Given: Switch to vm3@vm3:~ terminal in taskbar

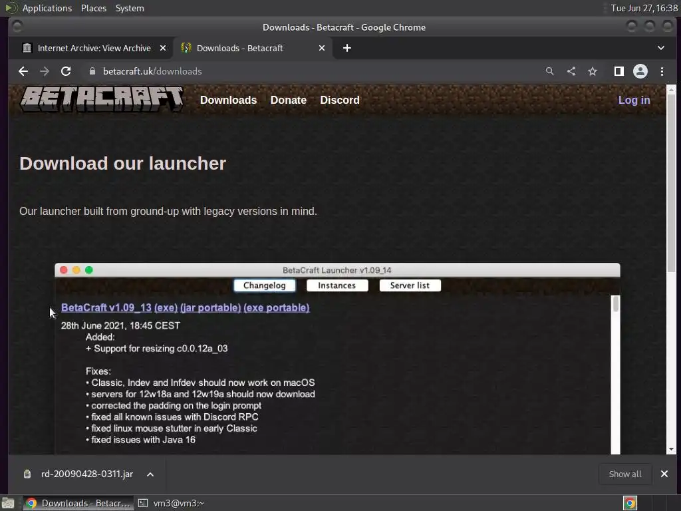Looking at the screenshot, I should pyautogui.click(x=171, y=503).
